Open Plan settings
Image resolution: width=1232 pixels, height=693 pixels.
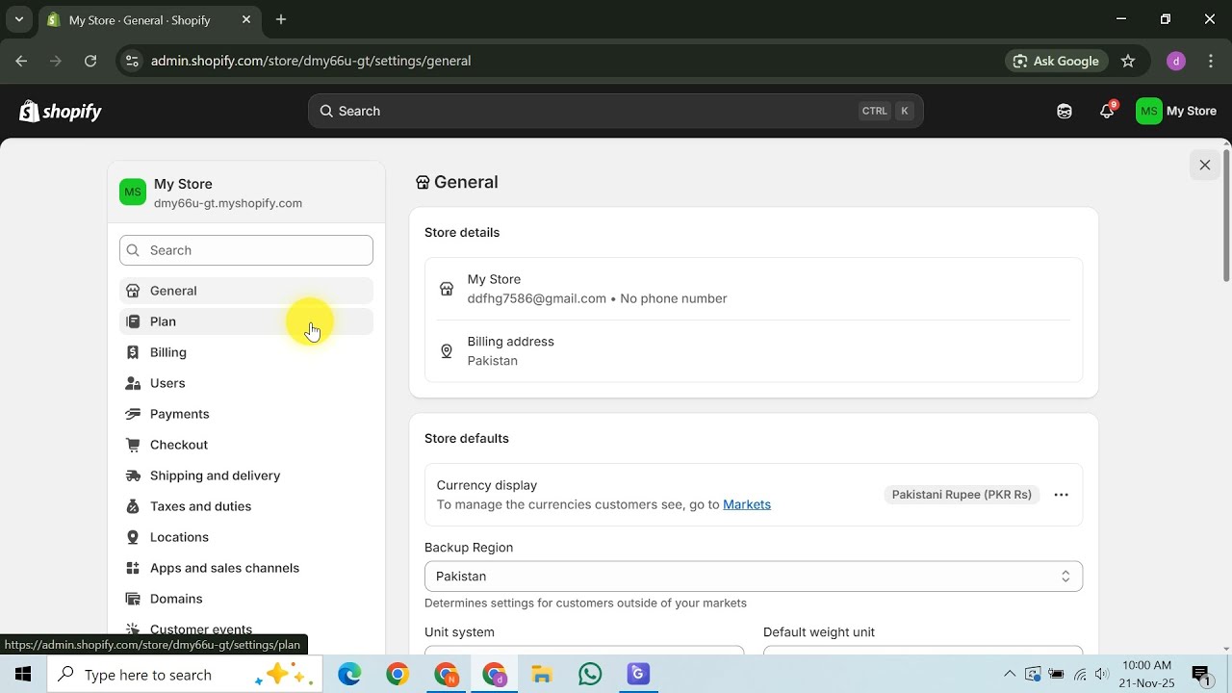tap(246, 321)
